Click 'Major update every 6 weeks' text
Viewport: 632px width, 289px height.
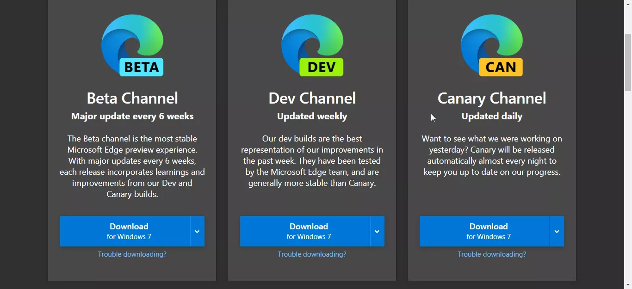pyautogui.click(x=132, y=117)
